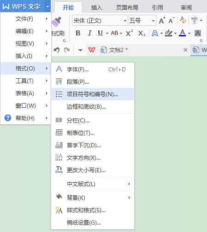This screenshot has width=207, height=232.
Task: Open 插入(I) menu item
Action: 26,56
